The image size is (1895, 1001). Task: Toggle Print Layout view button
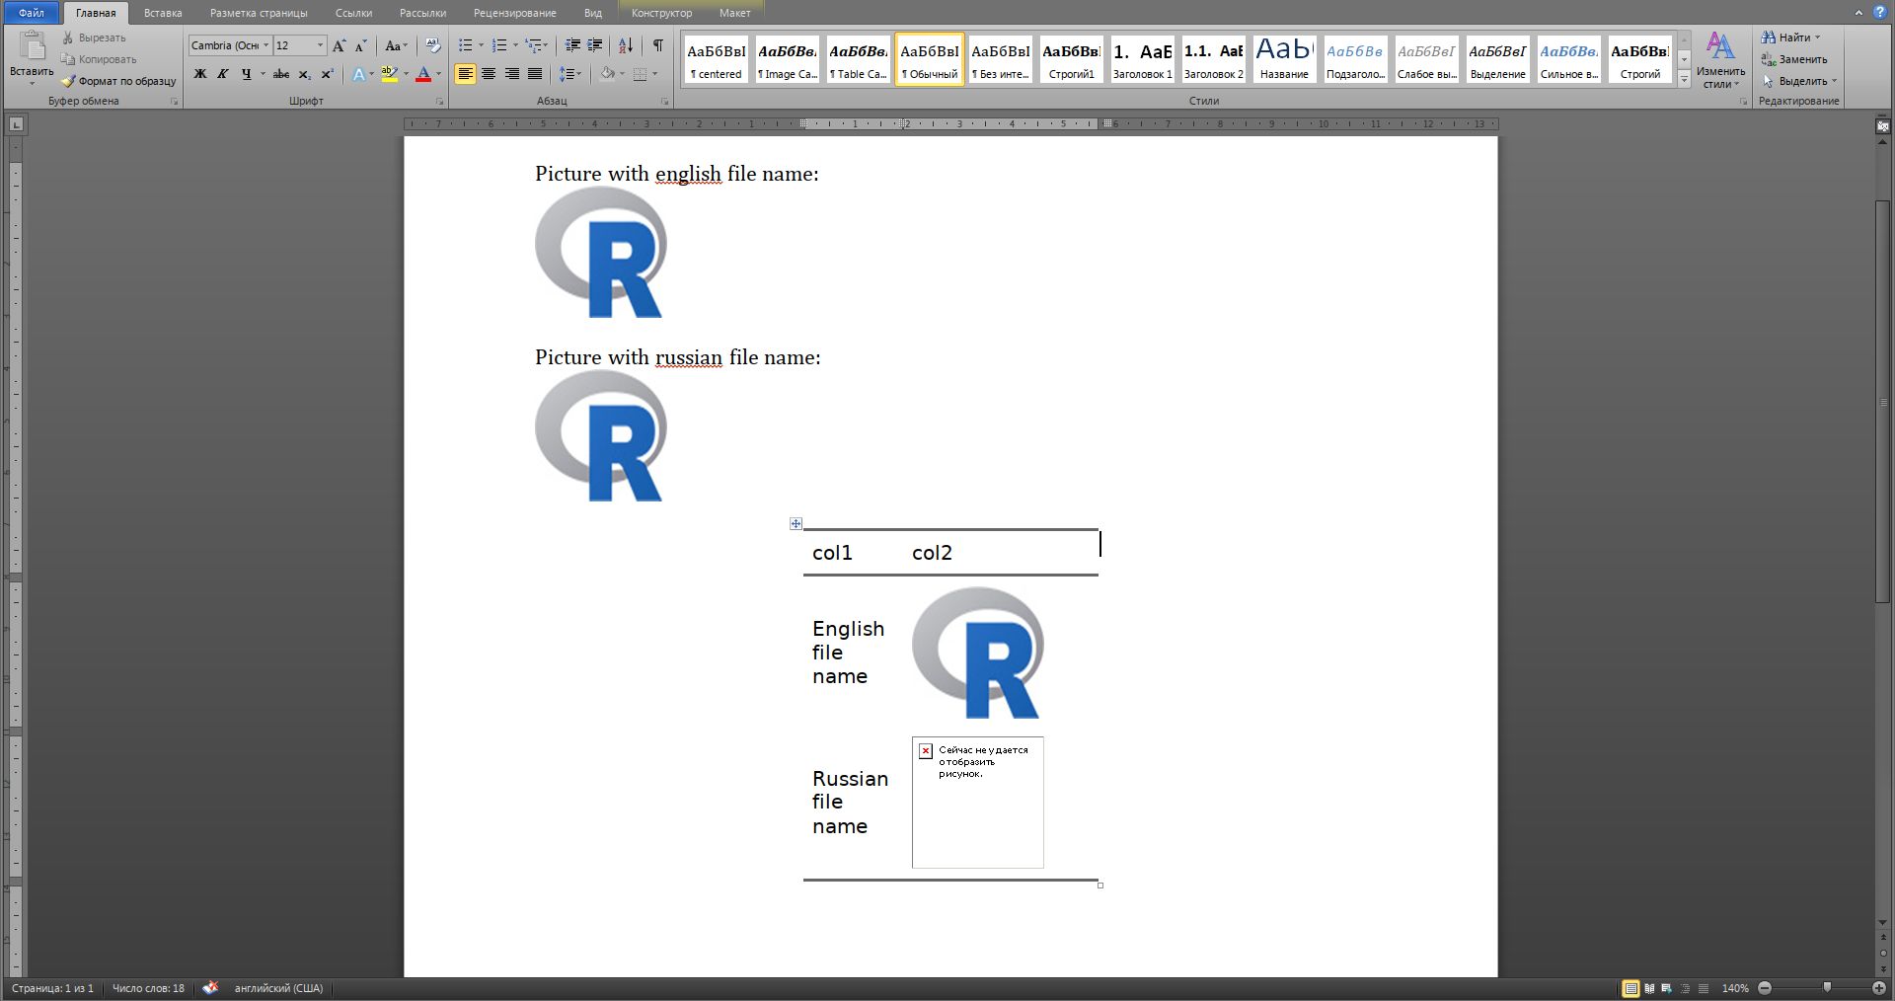click(1630, 988)
